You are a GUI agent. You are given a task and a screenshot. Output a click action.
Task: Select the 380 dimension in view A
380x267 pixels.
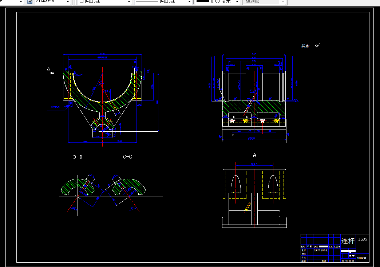click(254, 165)
